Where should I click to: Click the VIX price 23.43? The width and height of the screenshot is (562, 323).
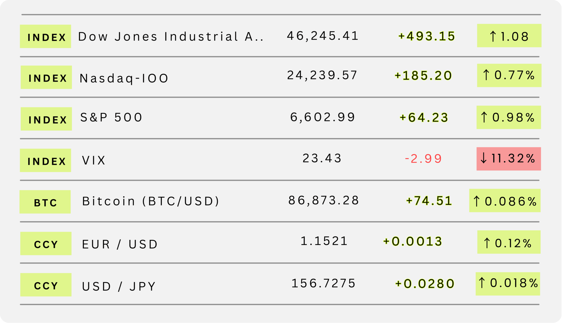coord(322,158)
